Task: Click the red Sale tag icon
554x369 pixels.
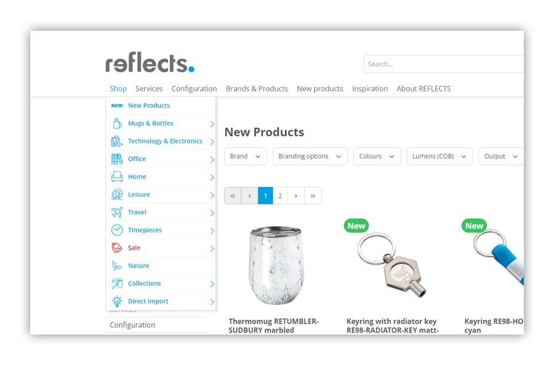Action: (117, 248)
